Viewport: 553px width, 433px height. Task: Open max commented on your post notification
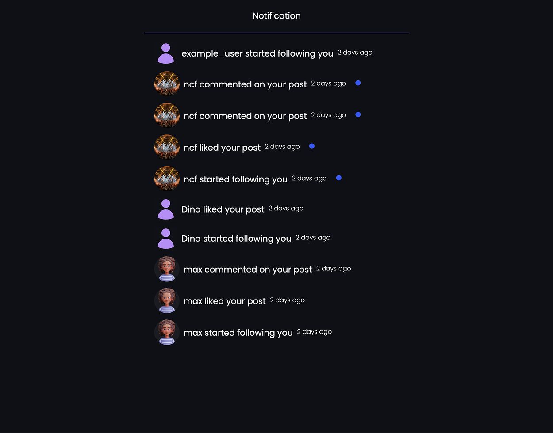click(248, 270)
